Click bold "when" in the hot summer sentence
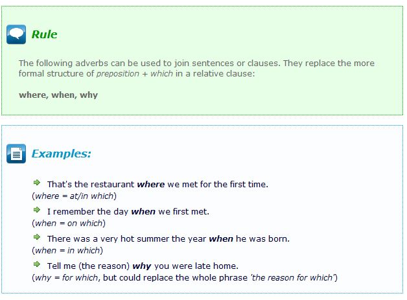 [220, 239]
